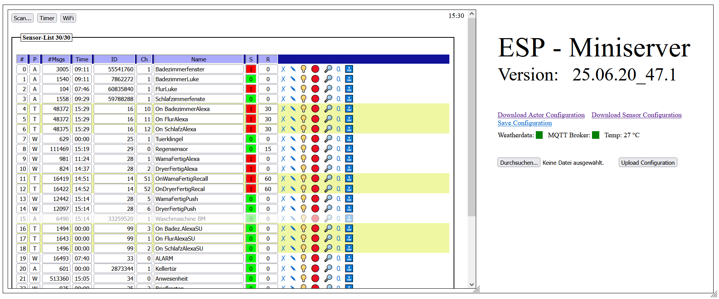Open the Timer page
Viewport: 719px width, 299px height.
[x=47, y=18]
